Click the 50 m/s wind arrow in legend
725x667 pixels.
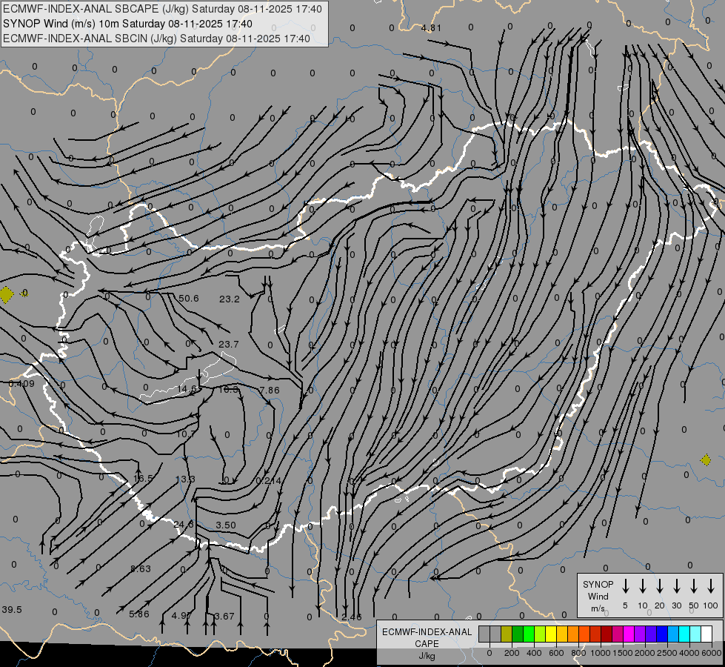click(694, 586)
